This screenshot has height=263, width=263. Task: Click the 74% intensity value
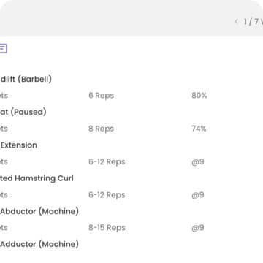pyautogui.click(x=199, y=129)
